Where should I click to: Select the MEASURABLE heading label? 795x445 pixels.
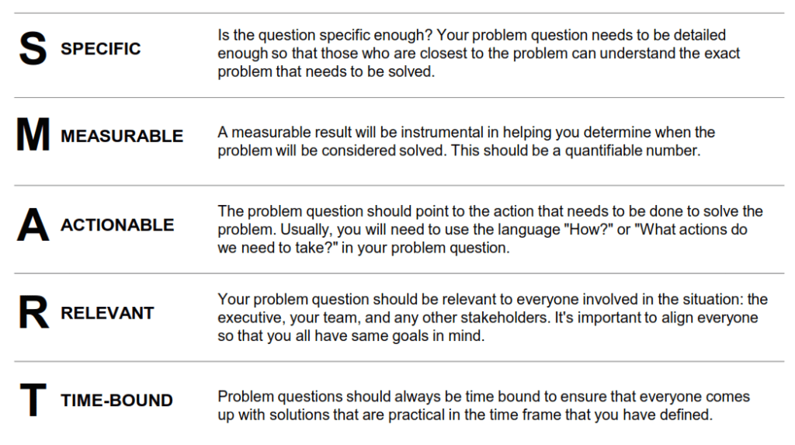tap(122, 137)
